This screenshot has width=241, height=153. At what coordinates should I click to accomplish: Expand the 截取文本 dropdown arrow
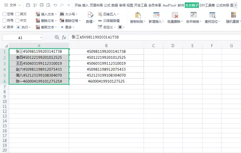pos(56,27)
